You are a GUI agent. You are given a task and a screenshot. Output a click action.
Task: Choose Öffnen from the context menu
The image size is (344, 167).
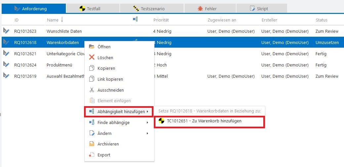(104, 47)
